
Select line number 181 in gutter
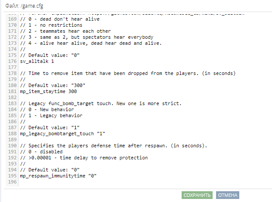coord(12,91)
